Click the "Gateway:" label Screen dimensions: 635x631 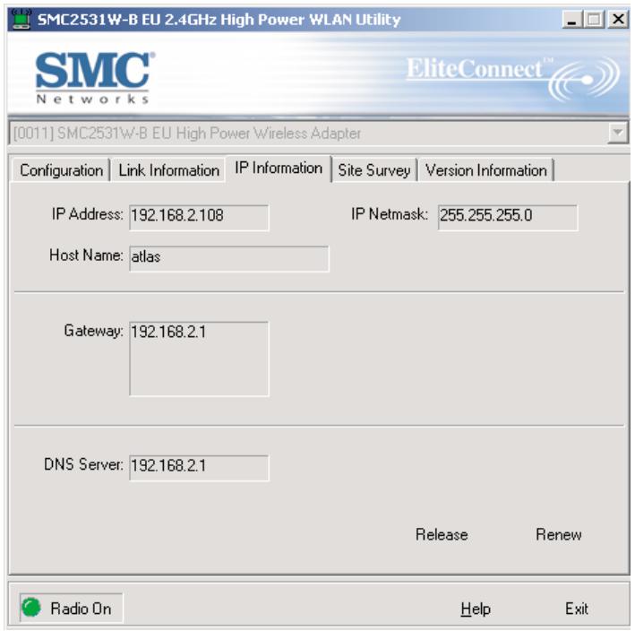93,331
